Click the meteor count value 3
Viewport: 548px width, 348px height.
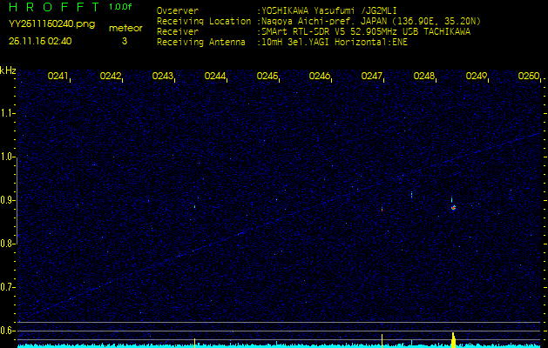tap(124, 40)
